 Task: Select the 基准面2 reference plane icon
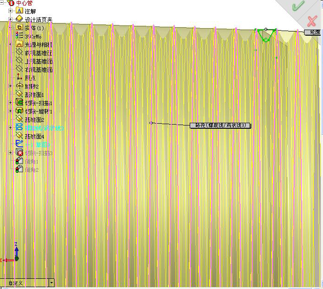coord(19,119)
